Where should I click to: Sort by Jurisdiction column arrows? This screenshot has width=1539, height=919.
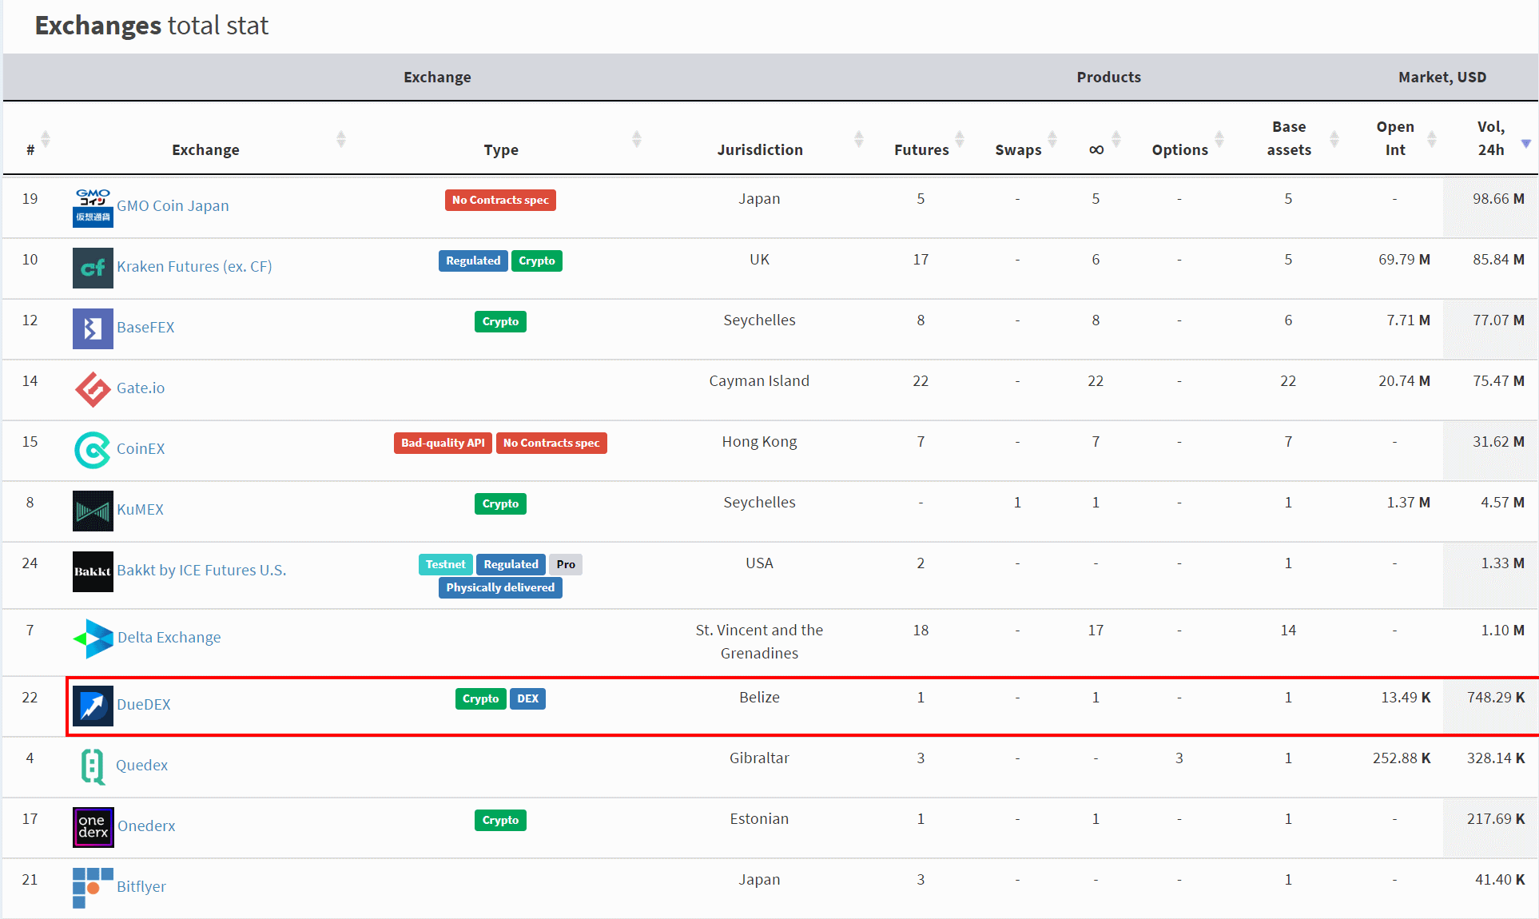tap(859, 139)
